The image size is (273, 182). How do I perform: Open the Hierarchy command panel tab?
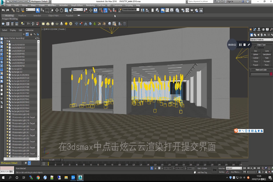pyautogui.click(x=259, y=30)
